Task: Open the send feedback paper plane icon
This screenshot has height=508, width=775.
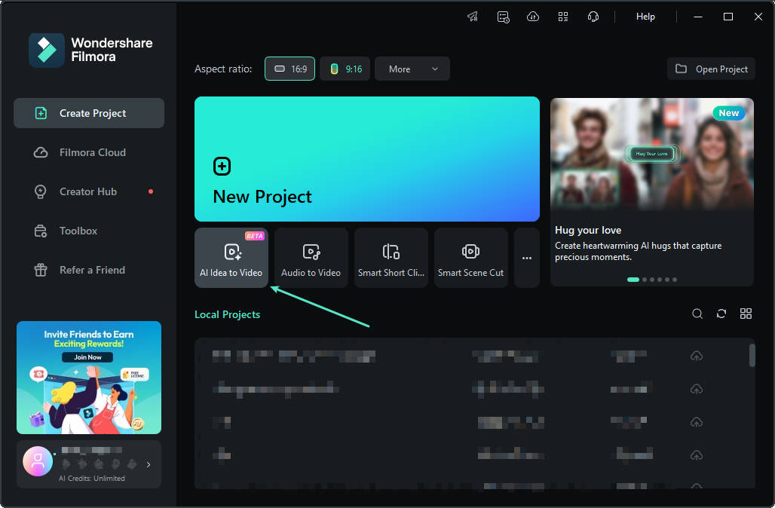Action: (473, 17)
